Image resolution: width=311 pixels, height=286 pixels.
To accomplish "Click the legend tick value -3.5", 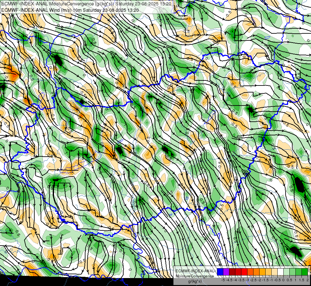I will 241,280.
